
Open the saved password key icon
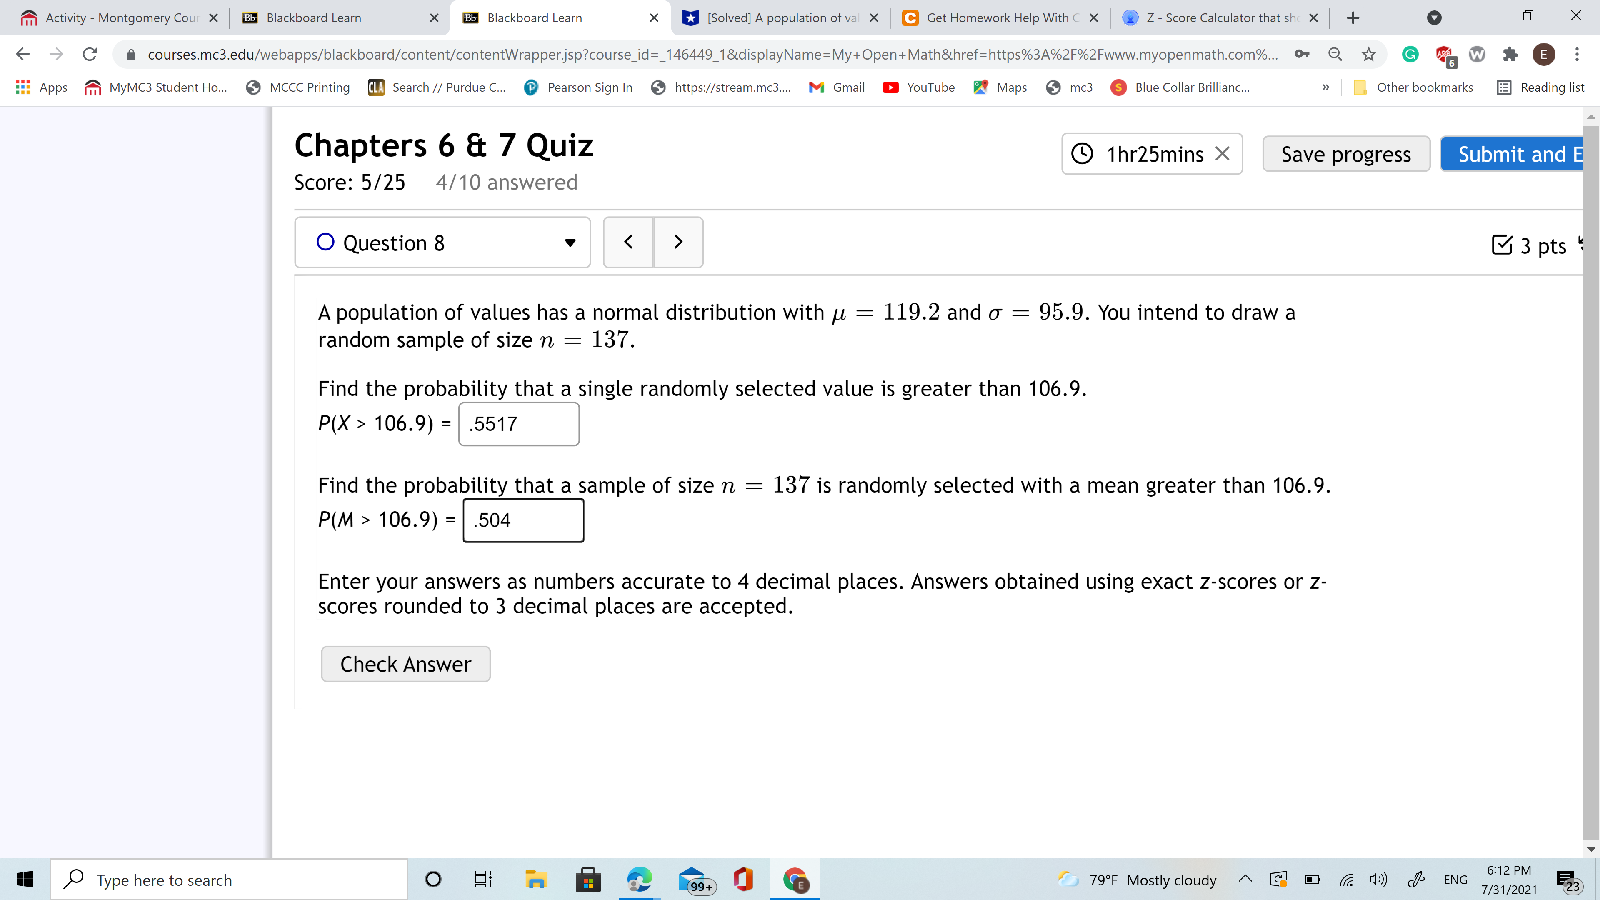pos(1302,55)
